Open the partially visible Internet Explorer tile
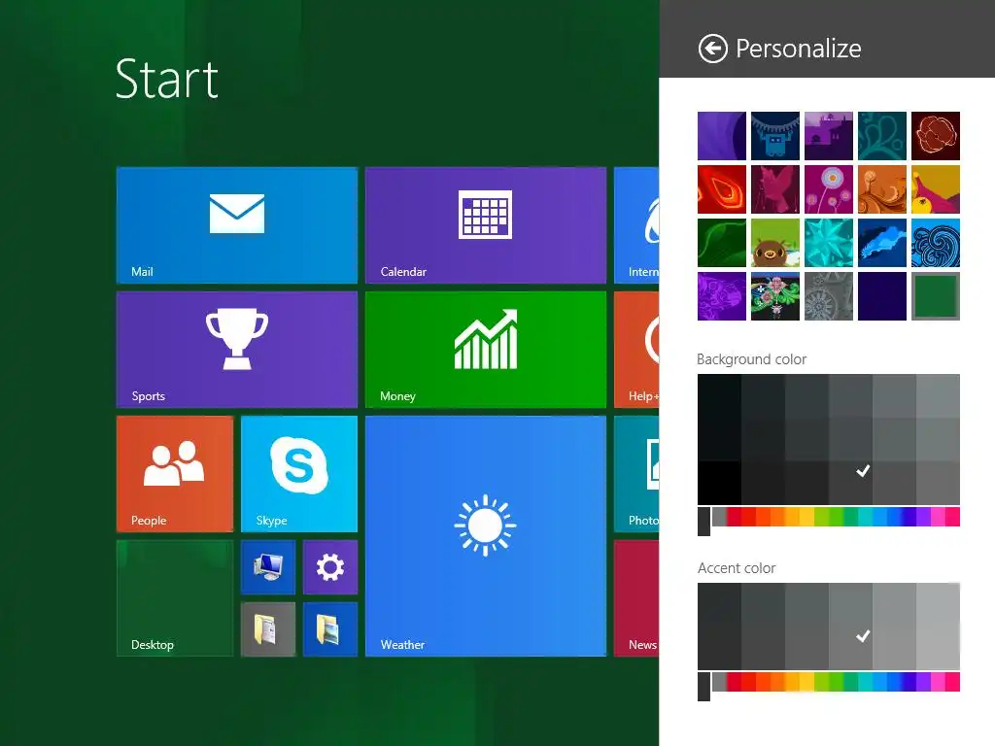 click(x=636, y=225)
